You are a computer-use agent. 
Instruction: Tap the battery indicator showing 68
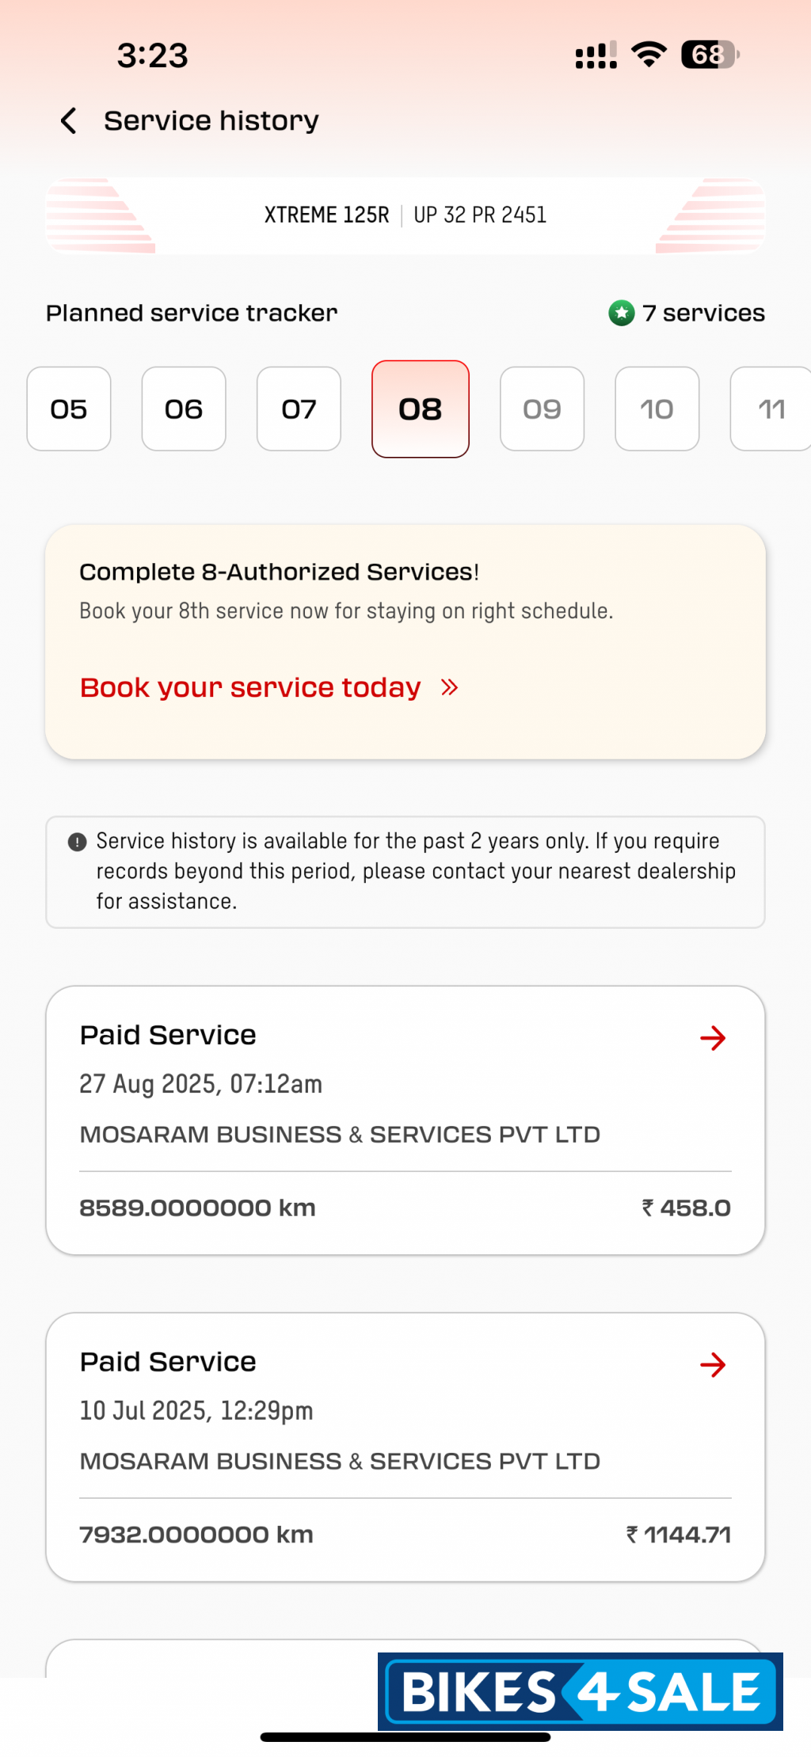point(710,55)
